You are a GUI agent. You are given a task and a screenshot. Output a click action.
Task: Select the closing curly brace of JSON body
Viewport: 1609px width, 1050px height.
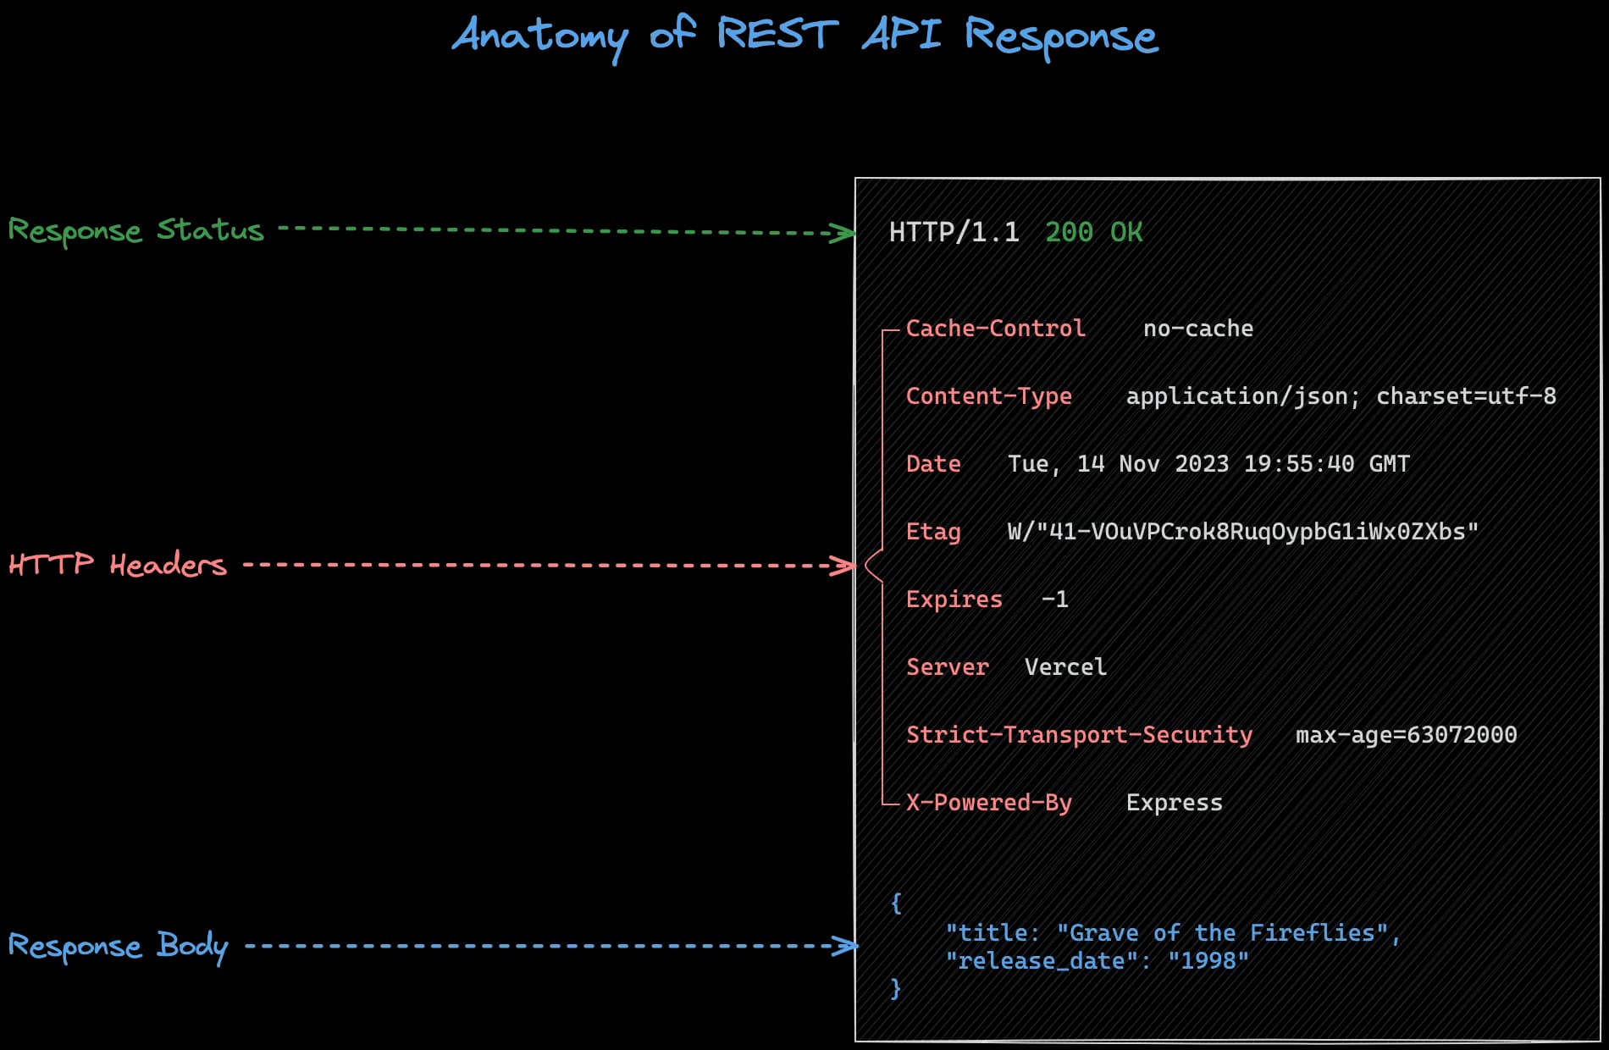[x=896, y=988]
